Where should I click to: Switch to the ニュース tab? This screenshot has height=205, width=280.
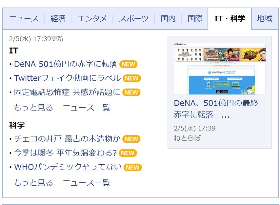coord(24,19)
